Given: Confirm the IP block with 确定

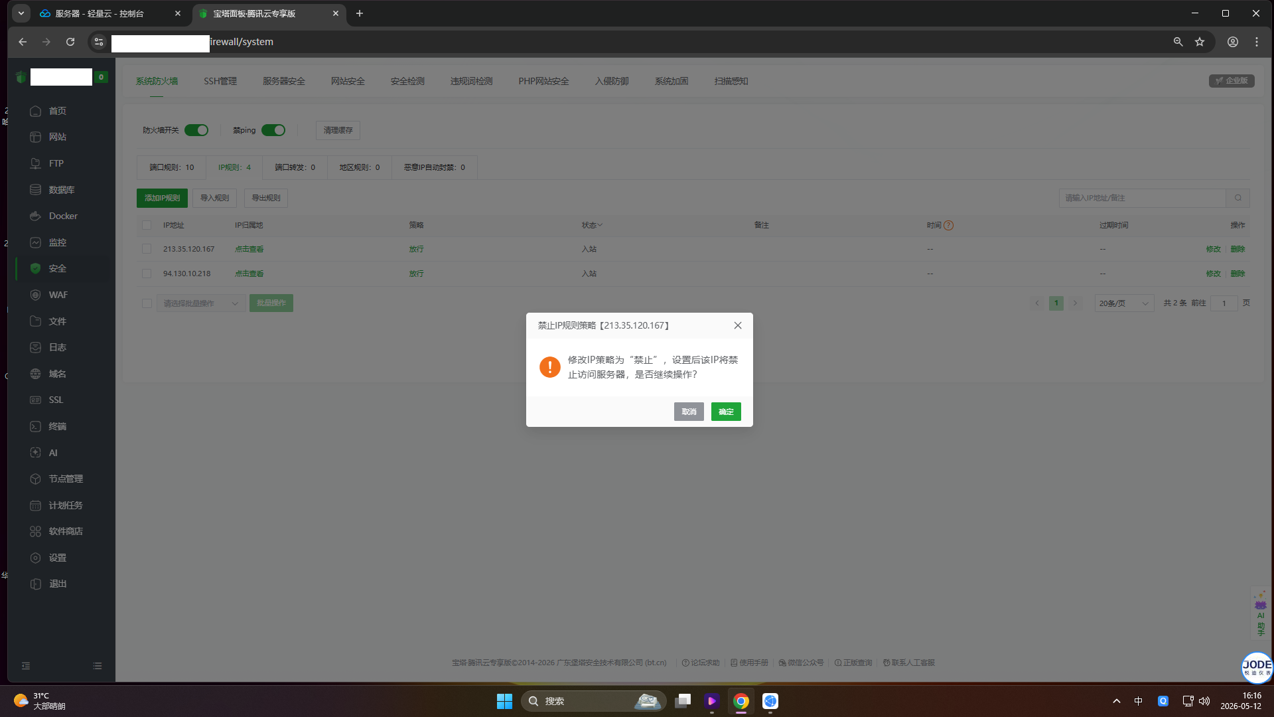Looking at the screenshot, I should (726, 412).
